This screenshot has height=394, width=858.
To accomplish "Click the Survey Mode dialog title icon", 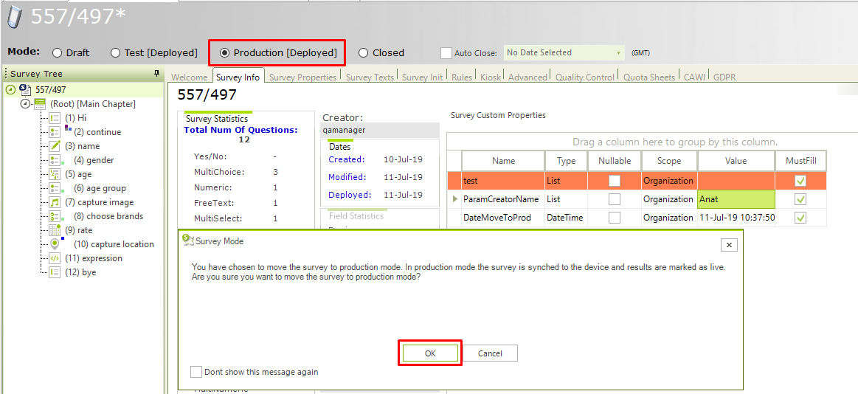I will 187,240.
